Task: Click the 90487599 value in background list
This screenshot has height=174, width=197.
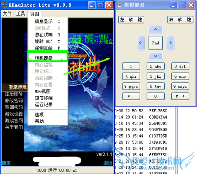Action: tap(158, 130)
